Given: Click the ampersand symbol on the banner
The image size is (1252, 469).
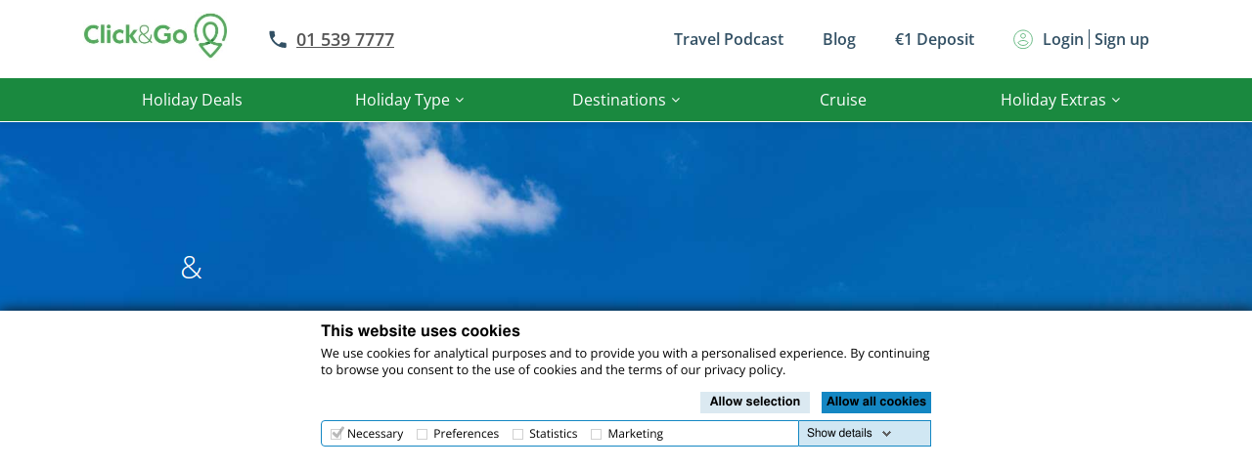Looking at the screenshot, I should click(192, 268).
